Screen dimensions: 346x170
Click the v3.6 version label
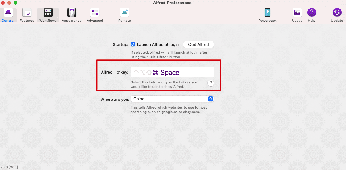coord(9,167)
